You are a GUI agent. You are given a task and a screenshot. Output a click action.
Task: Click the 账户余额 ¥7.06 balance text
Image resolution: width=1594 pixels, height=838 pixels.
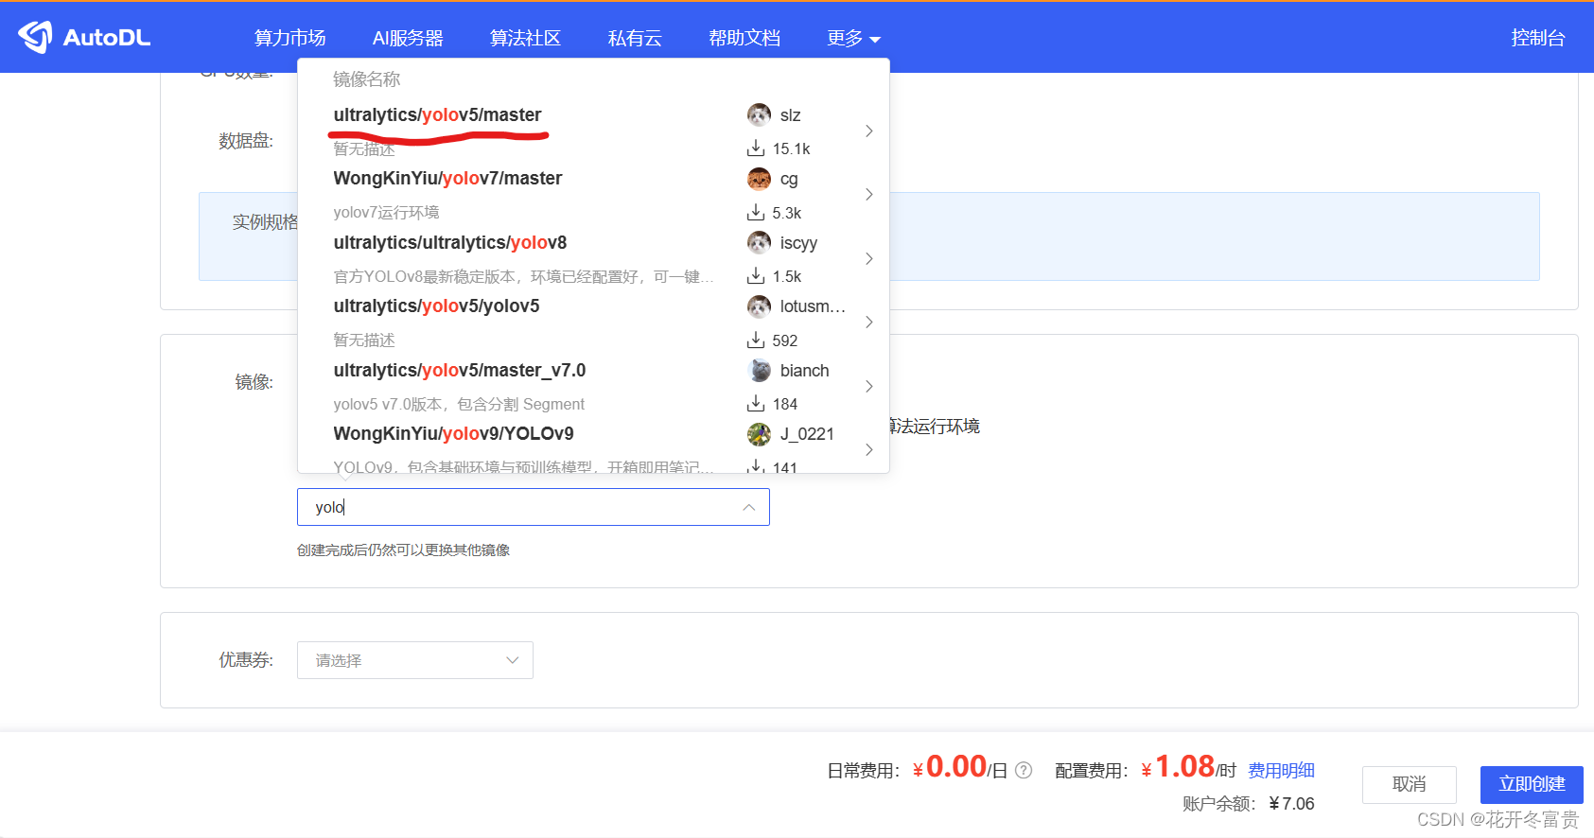[1248, 804]
